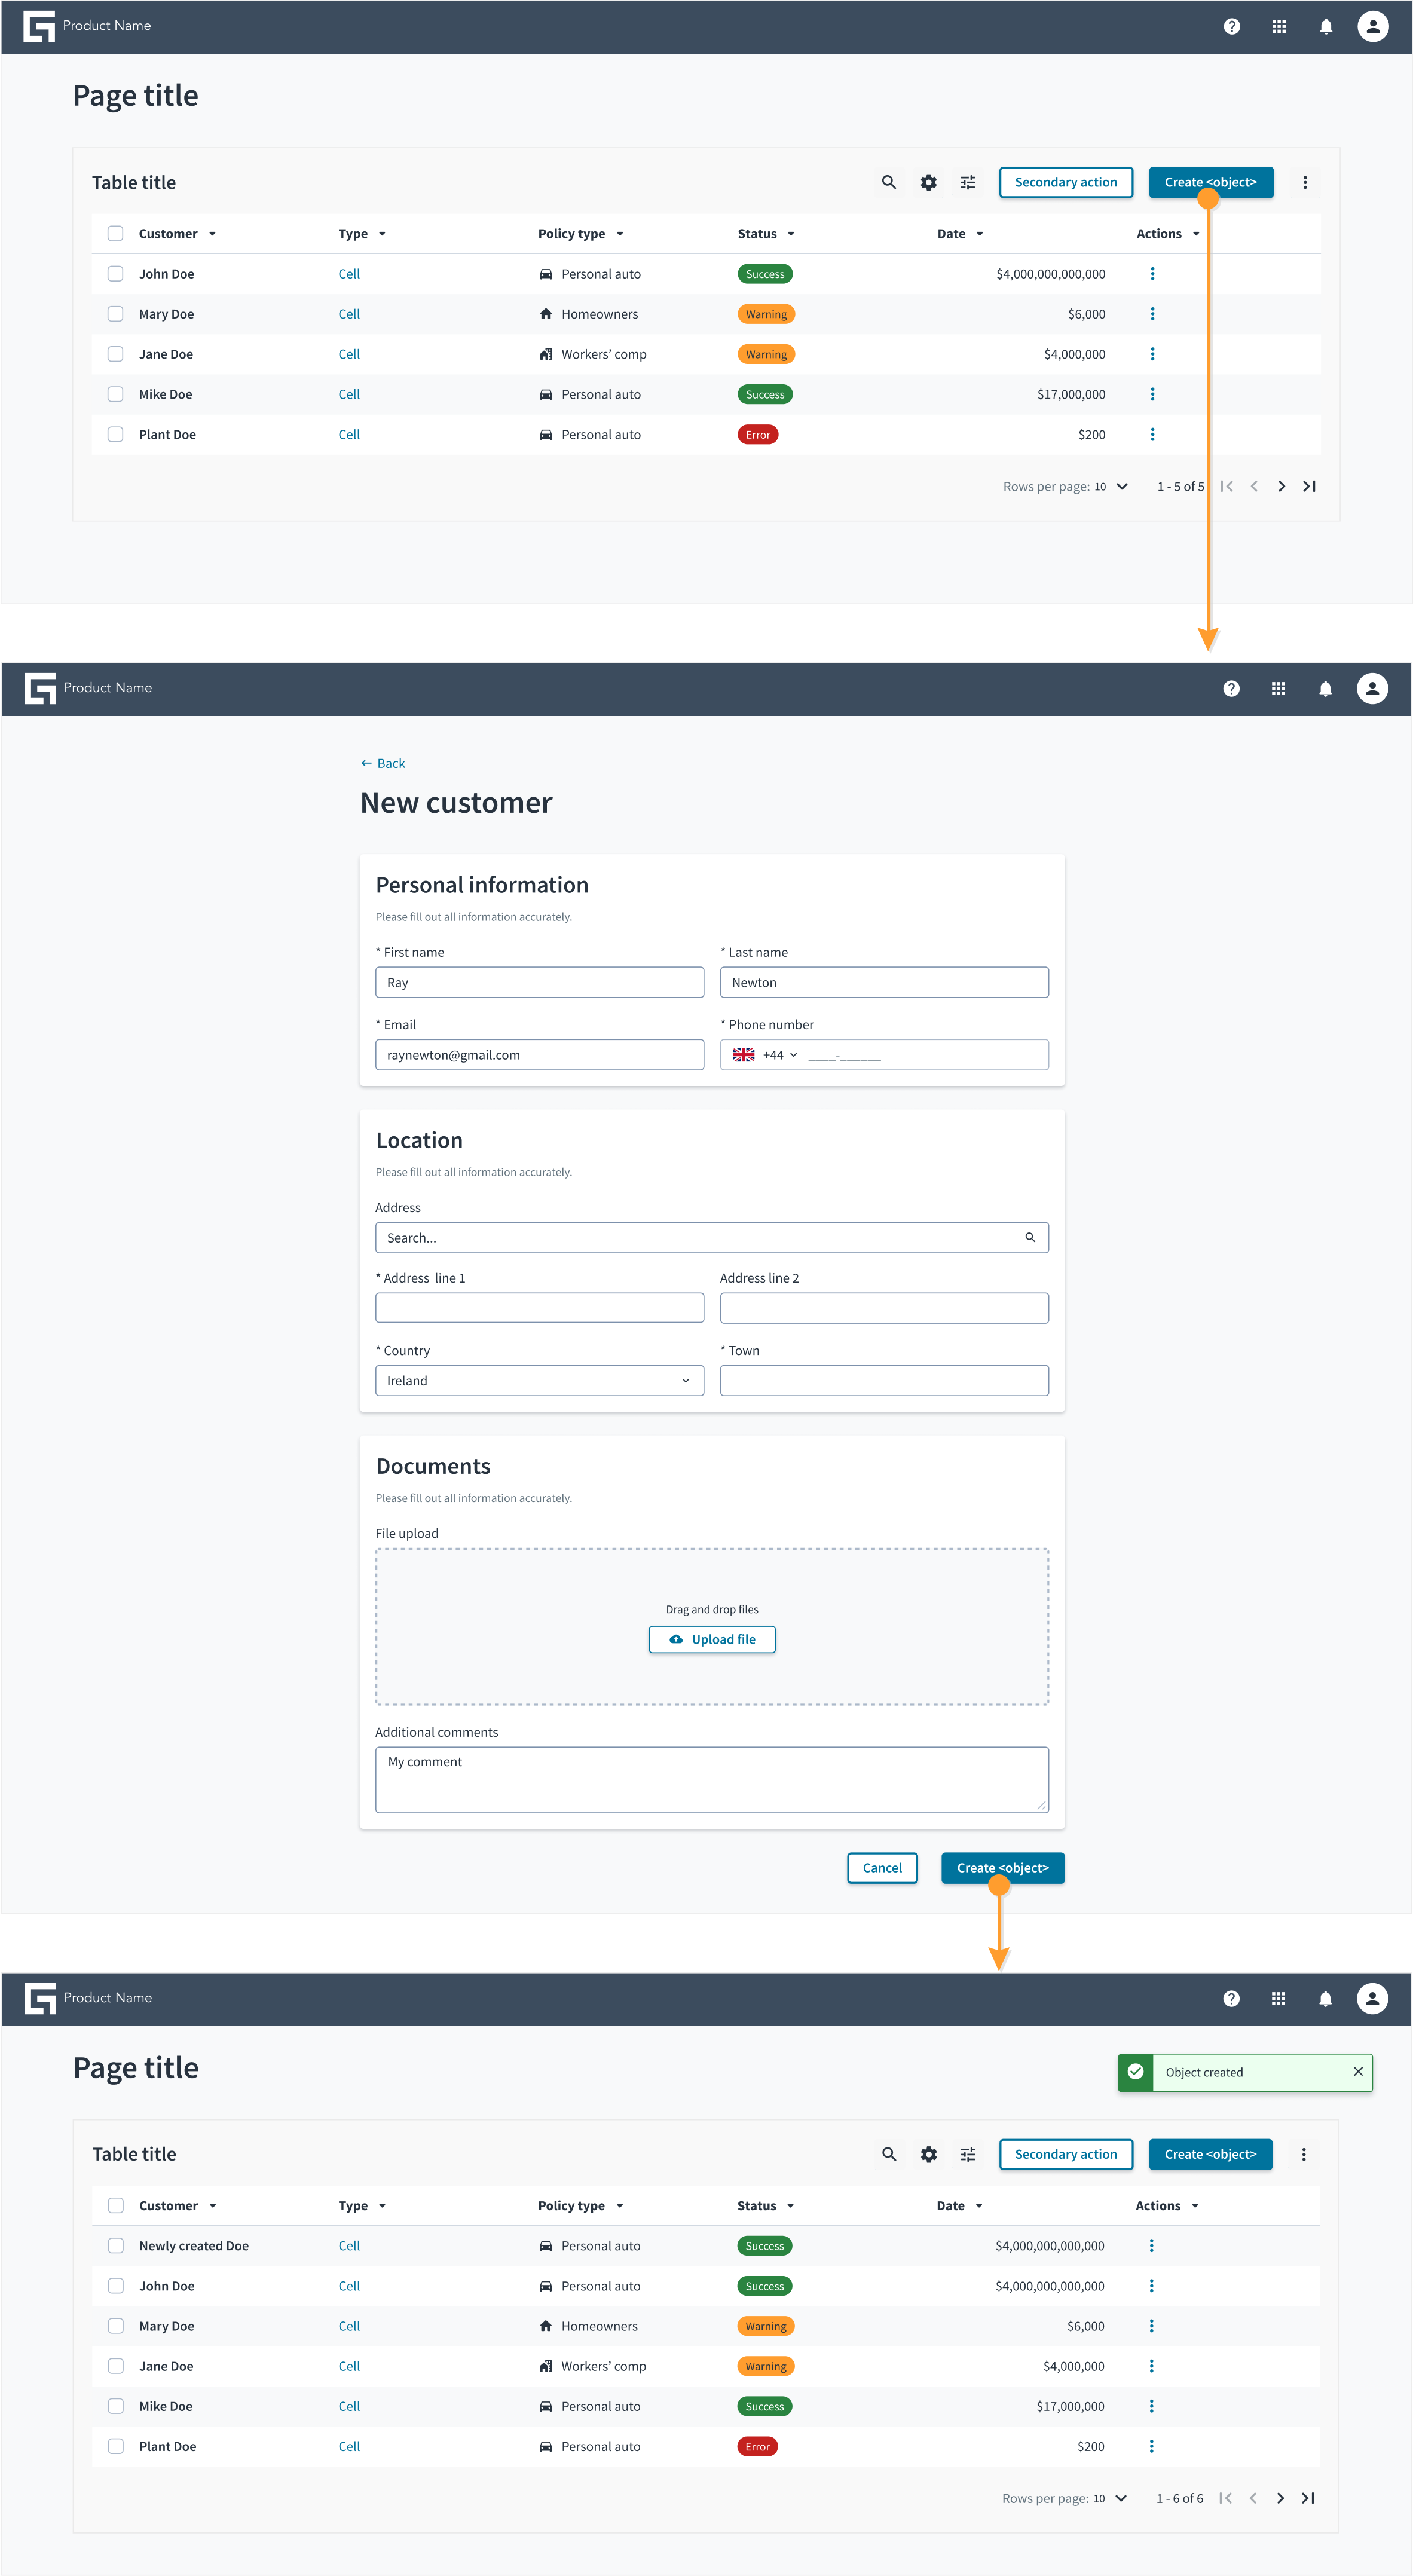The width and height of the screenshot is (1413, 2576).
Task: Cancel the New customer form
Action: click(x=881, y=1868)
